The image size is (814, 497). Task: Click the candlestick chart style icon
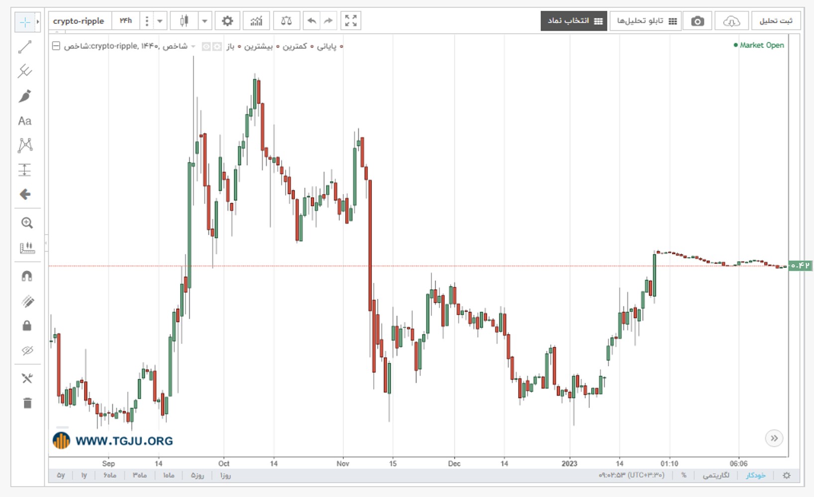tap(184, 21)
